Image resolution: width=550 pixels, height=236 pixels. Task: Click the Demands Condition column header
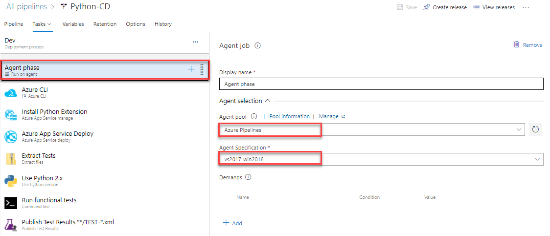pos(369,197)
